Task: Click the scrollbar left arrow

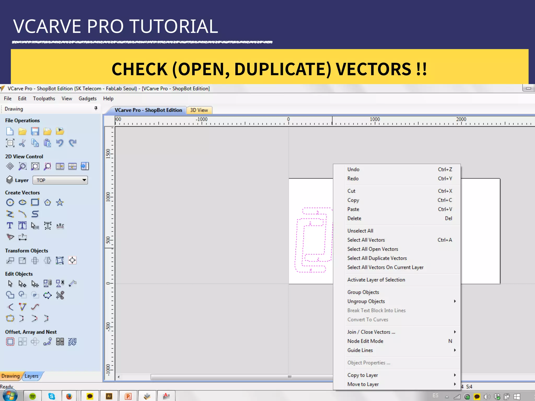Action: coord(119,377)
